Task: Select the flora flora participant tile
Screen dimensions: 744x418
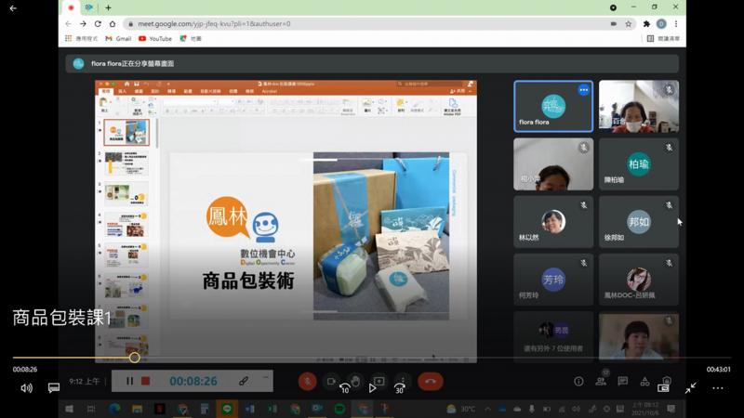Action: tap(553, 106)
